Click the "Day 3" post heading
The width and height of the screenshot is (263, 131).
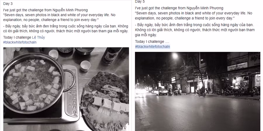pyautogui.click(x=8, y=4)
